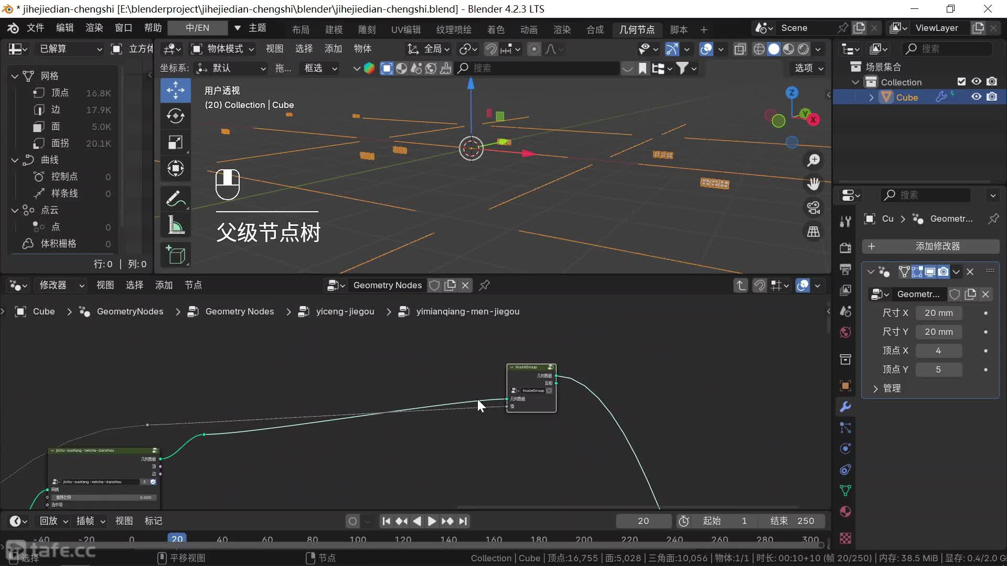Screen dimensions: 1007x566
Task: Toggle render camera icon for Collection
Action: [992, 82]
